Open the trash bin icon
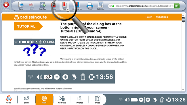The image size is (187, 105). (x=162, y=100)
